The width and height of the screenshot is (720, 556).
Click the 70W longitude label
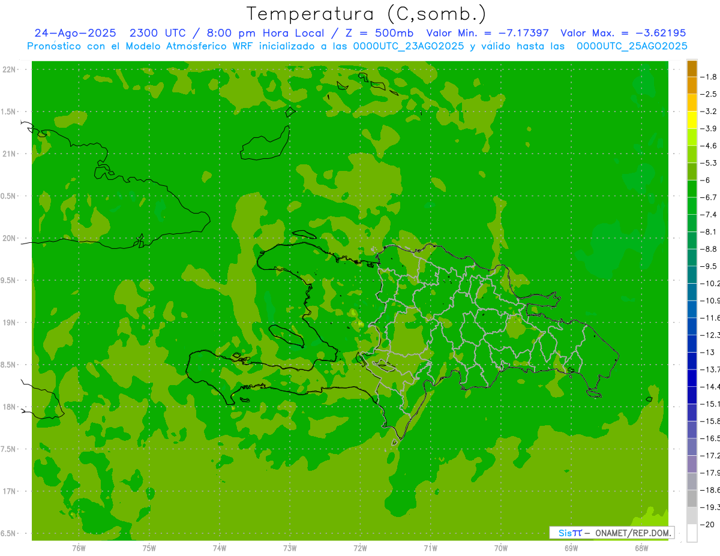pyautogui.click(x=501, y=548)
